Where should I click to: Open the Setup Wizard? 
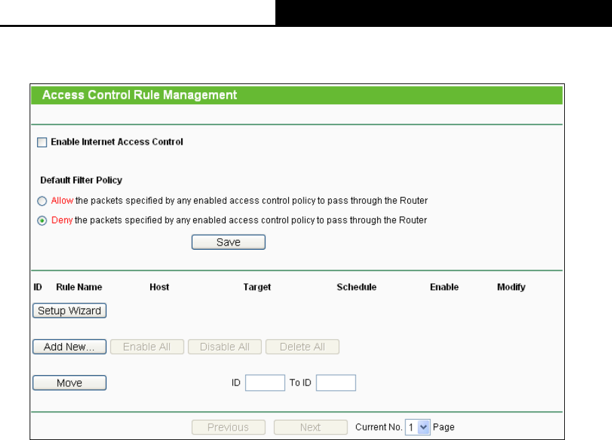[x=69, y=311]
